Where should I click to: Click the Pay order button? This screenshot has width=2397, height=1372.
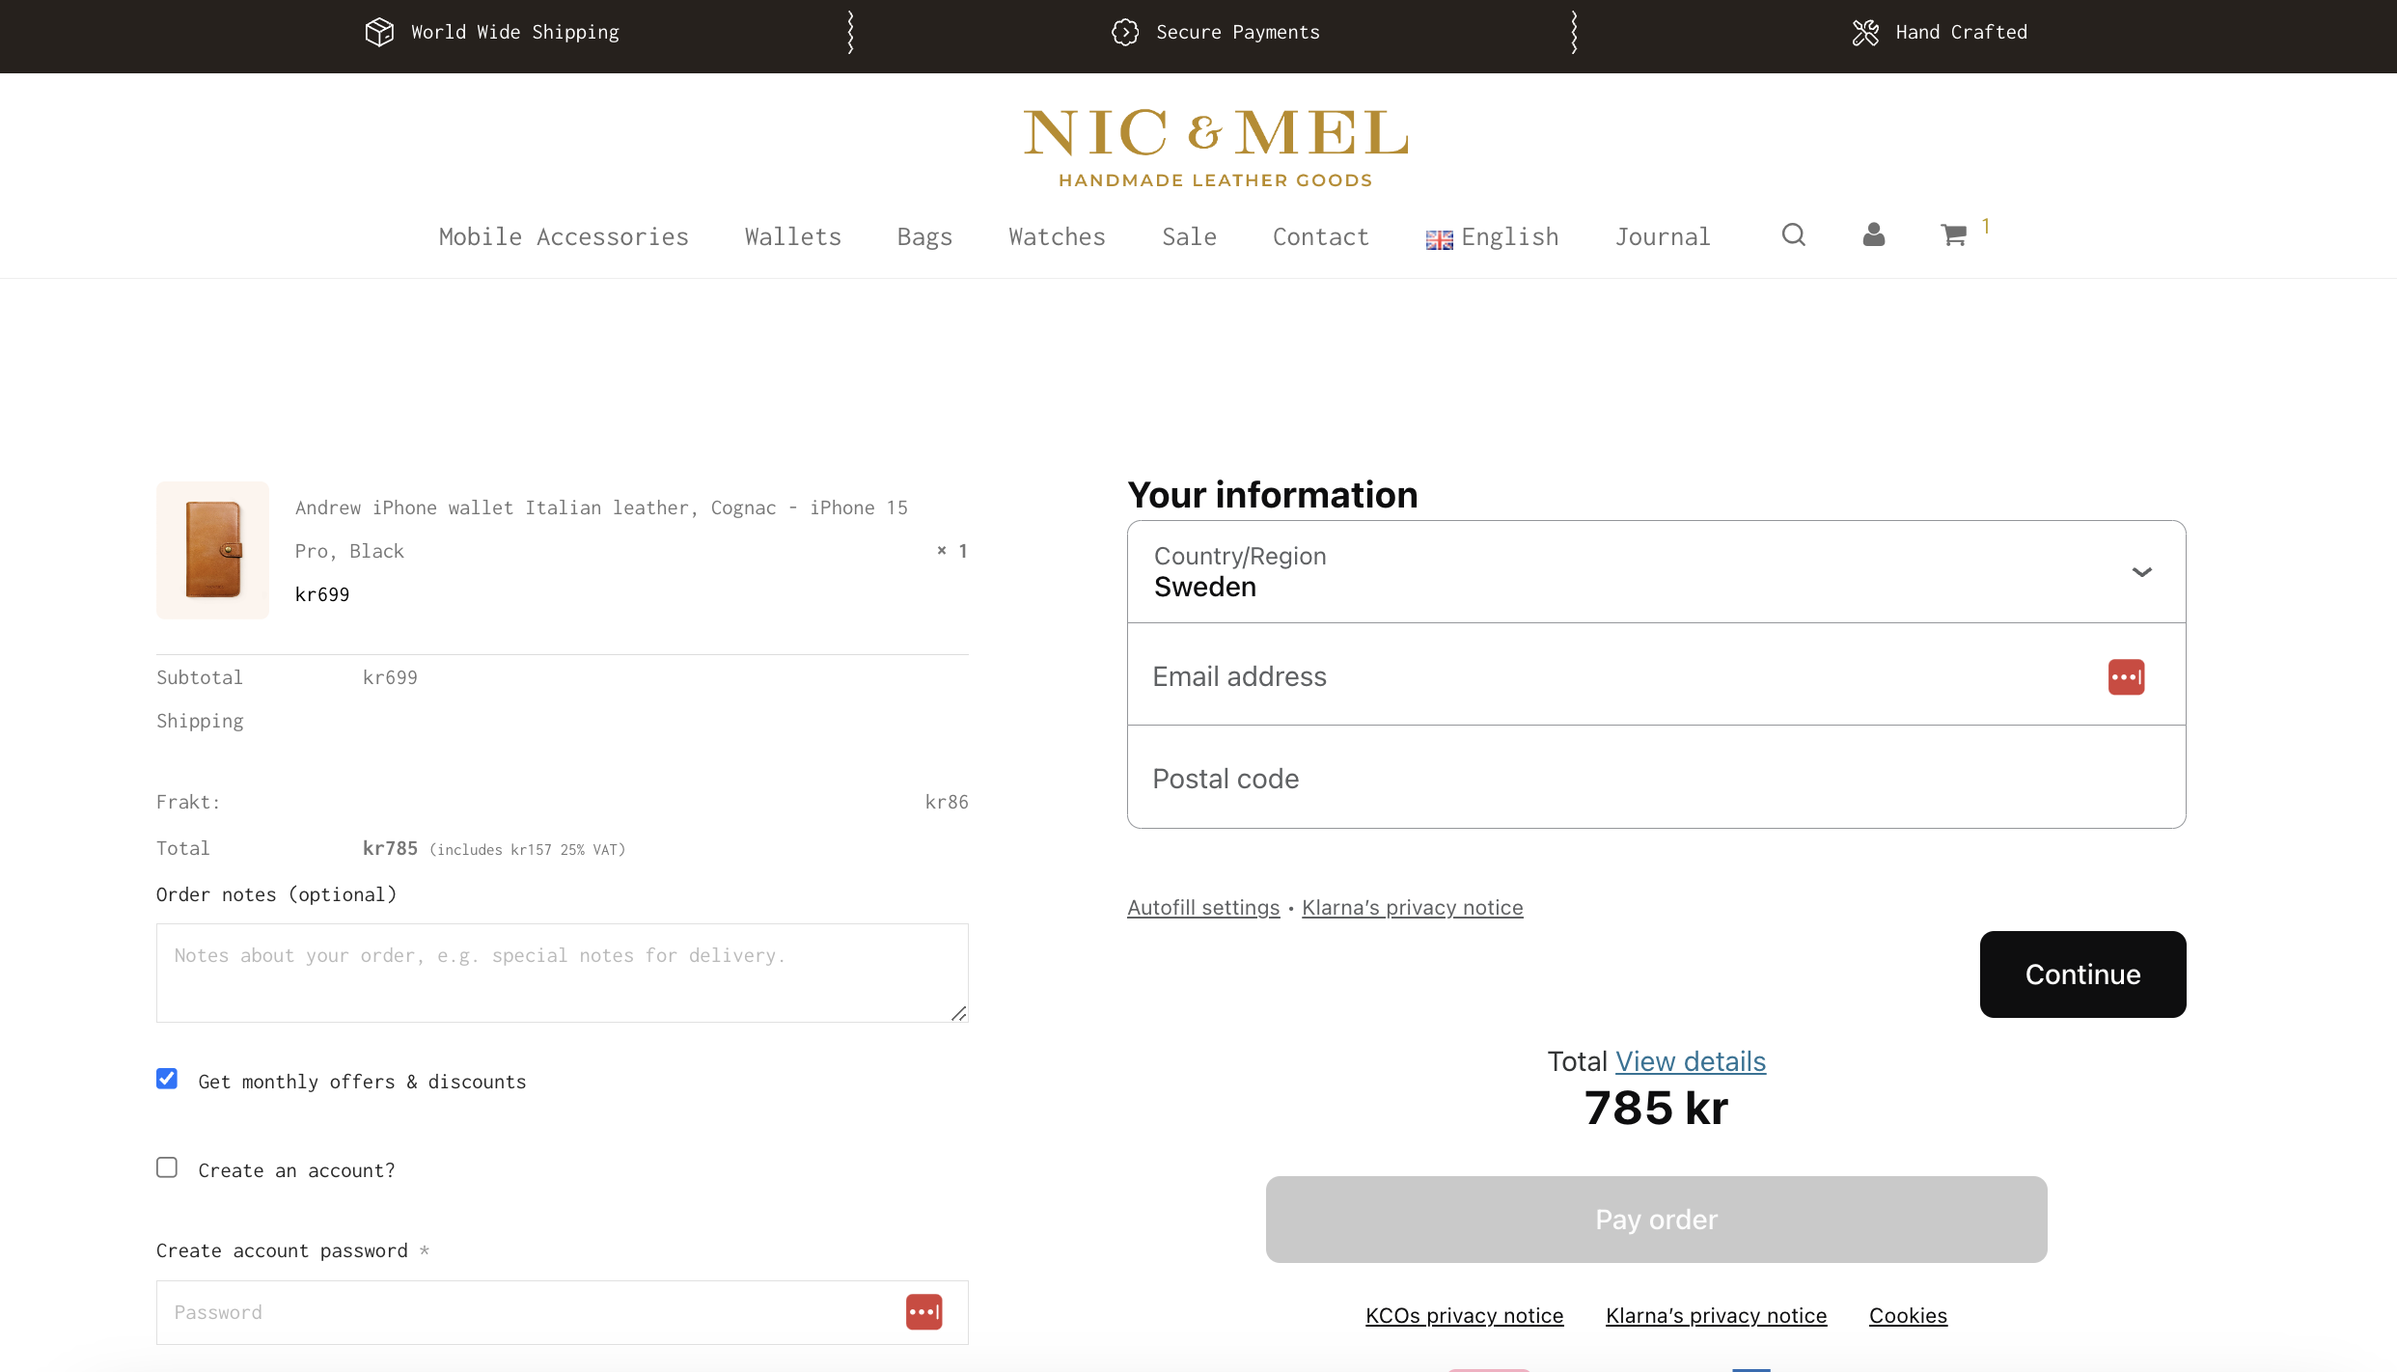click(x=1656, y=1220)
